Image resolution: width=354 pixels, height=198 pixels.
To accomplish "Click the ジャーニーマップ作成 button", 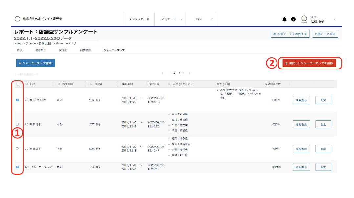I will coord(35,63).
